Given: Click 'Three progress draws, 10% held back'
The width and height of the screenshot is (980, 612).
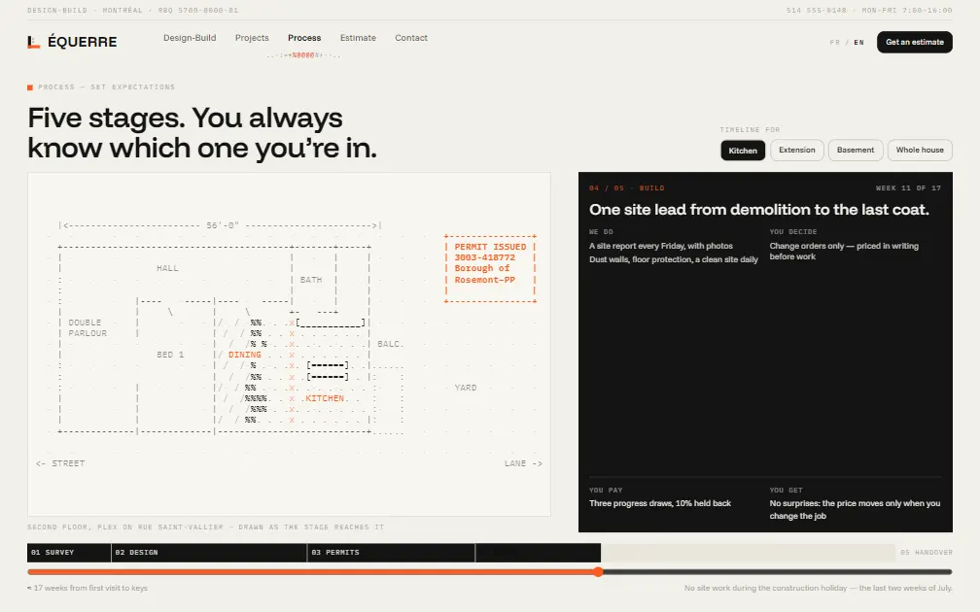Looking at the screenshot, I should click(x=660, y=503).
